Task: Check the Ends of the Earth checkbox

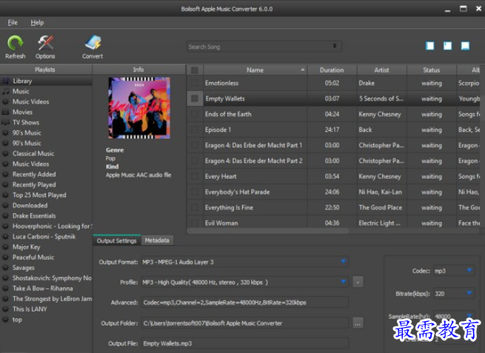Action: (x=195, y=114)
